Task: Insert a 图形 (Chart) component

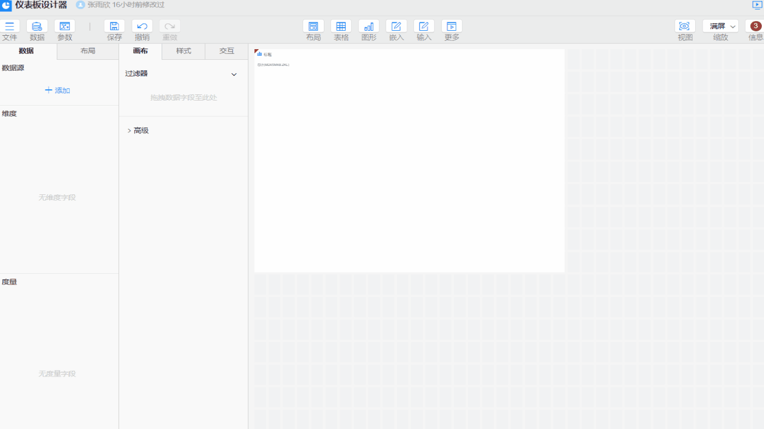Action: click(369, 26)
